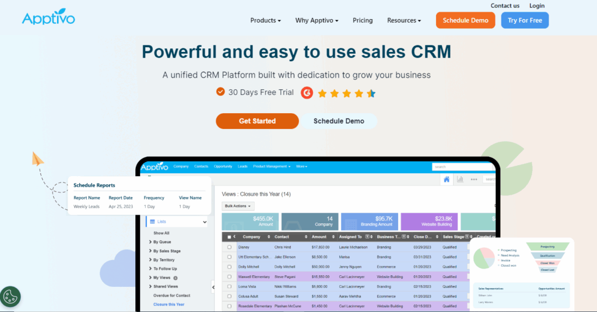This screenshot has height=312, width=597.
Task: Open the Bulk Actions dropdown
Action: [x=238, y=206]
